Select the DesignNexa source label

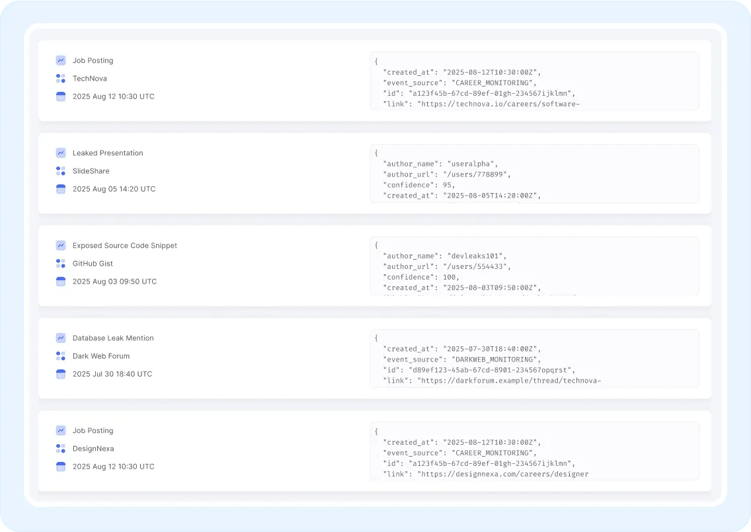[93, 449]
